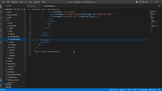Image resolution: width=162 pixels, height=91 pixels.
Task: Open the File menu
Action: click(3, 2)
